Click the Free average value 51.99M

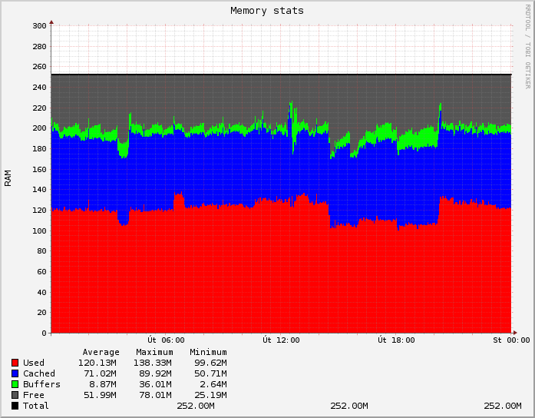pyautogui.click(x=100, y=395)
